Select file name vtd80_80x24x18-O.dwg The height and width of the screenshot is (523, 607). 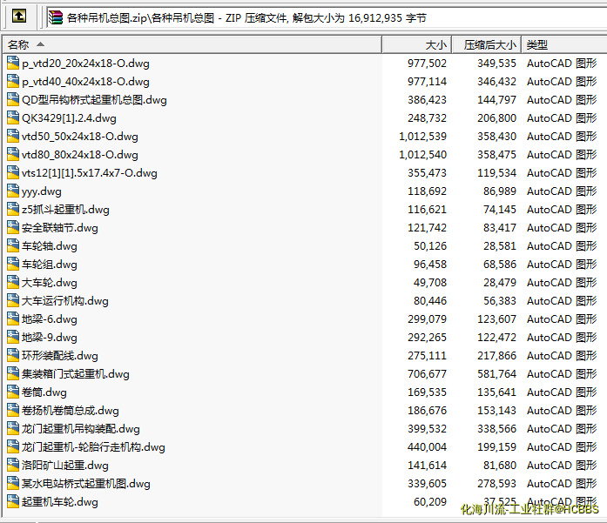click(x=80, y=155)
